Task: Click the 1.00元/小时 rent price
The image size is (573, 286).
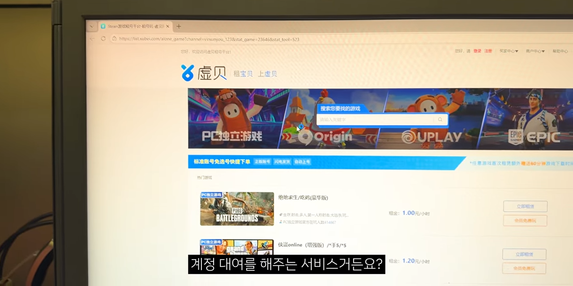Action: [416, 213]
